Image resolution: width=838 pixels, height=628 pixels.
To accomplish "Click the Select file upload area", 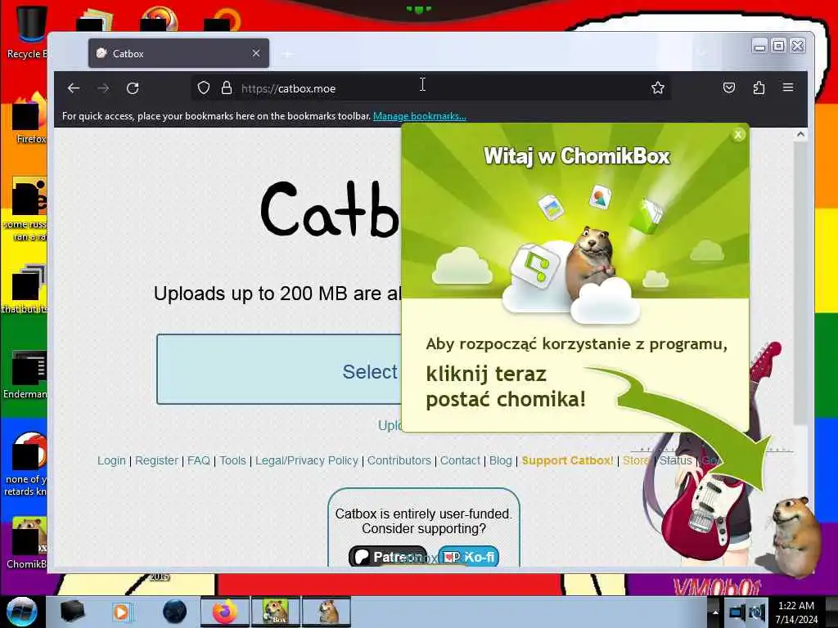I will coord(279,370).
